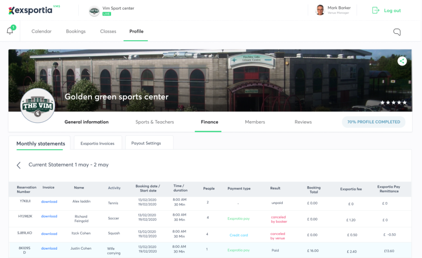Viewport: 422px width, 258px height.
Task: Open the chat messages bubble icon
Action: (x=397, y=32)
